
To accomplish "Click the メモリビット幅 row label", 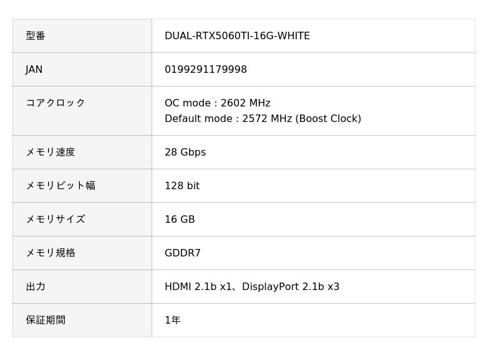I will point(61,186).
